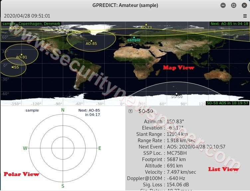Click the N compass label in polar view

pyautogui.click(x=63, y=110)
